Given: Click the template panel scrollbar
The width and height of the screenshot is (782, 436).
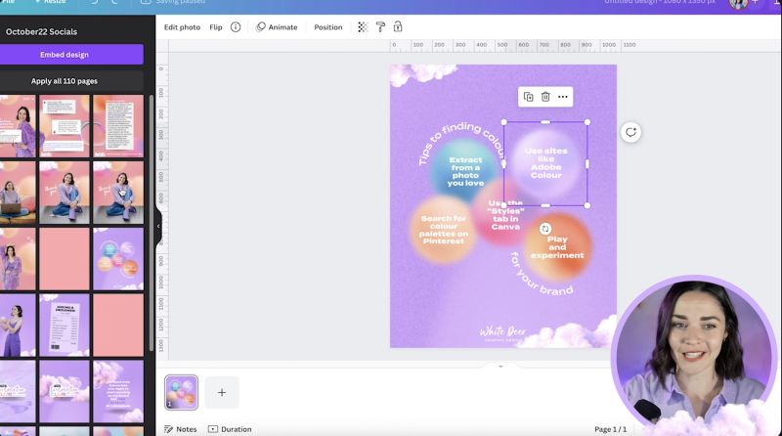Looking at the screenshot, I should click(152, 222).
